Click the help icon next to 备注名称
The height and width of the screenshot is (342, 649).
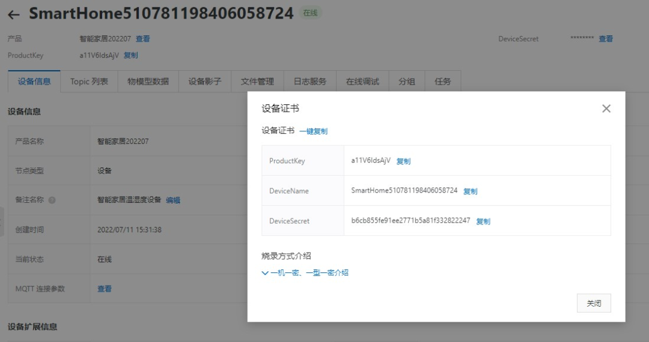tap(52, 200)
